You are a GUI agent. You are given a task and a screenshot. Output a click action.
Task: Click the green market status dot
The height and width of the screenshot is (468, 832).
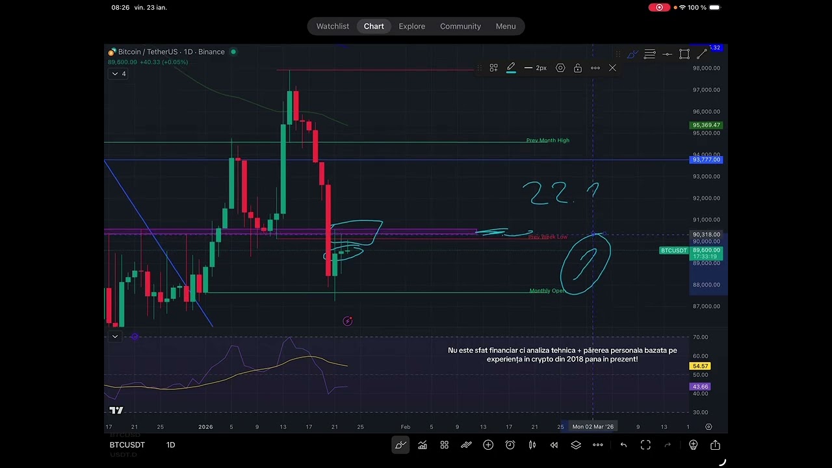point(233,52)
